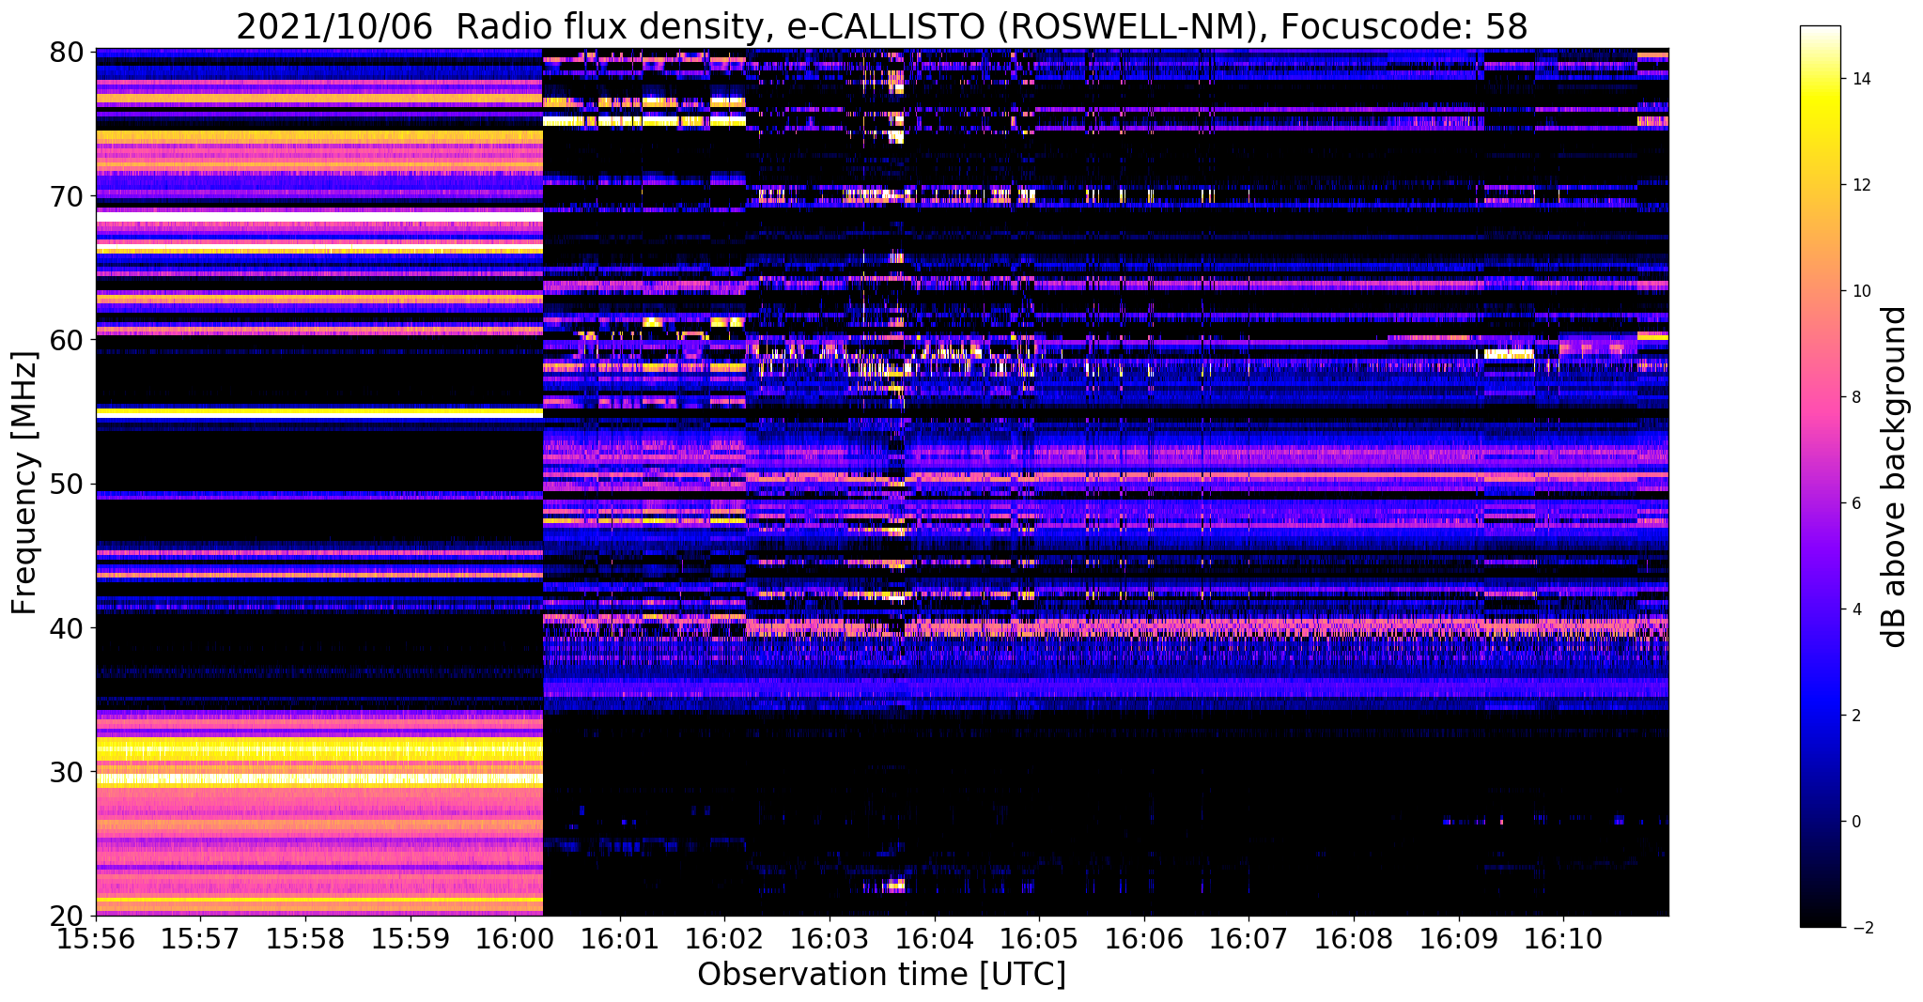Click the colorbar tick label 12

1860,185
